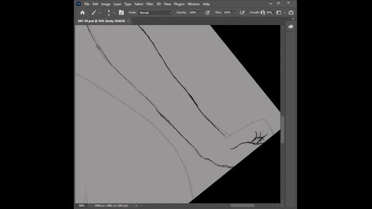Click the document dimensions status text

[111, 206]
